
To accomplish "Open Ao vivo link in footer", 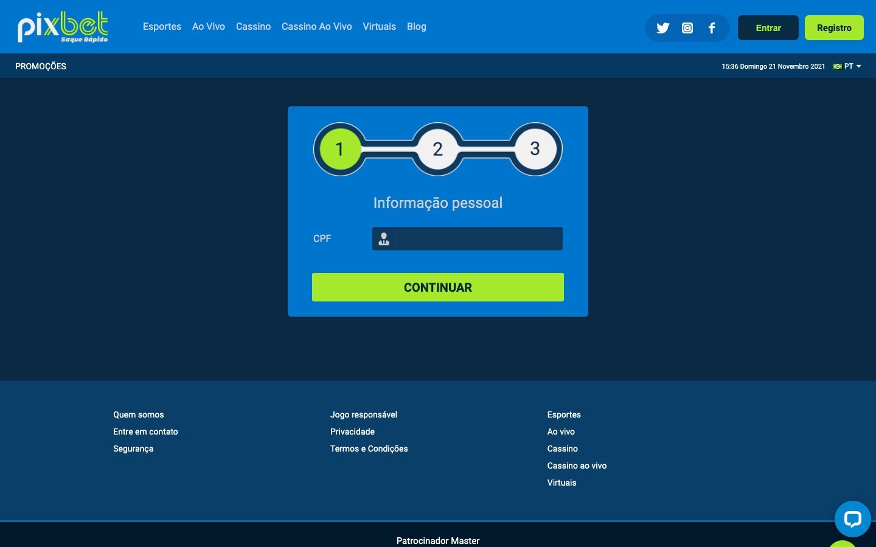I will [x=561, y=432].
